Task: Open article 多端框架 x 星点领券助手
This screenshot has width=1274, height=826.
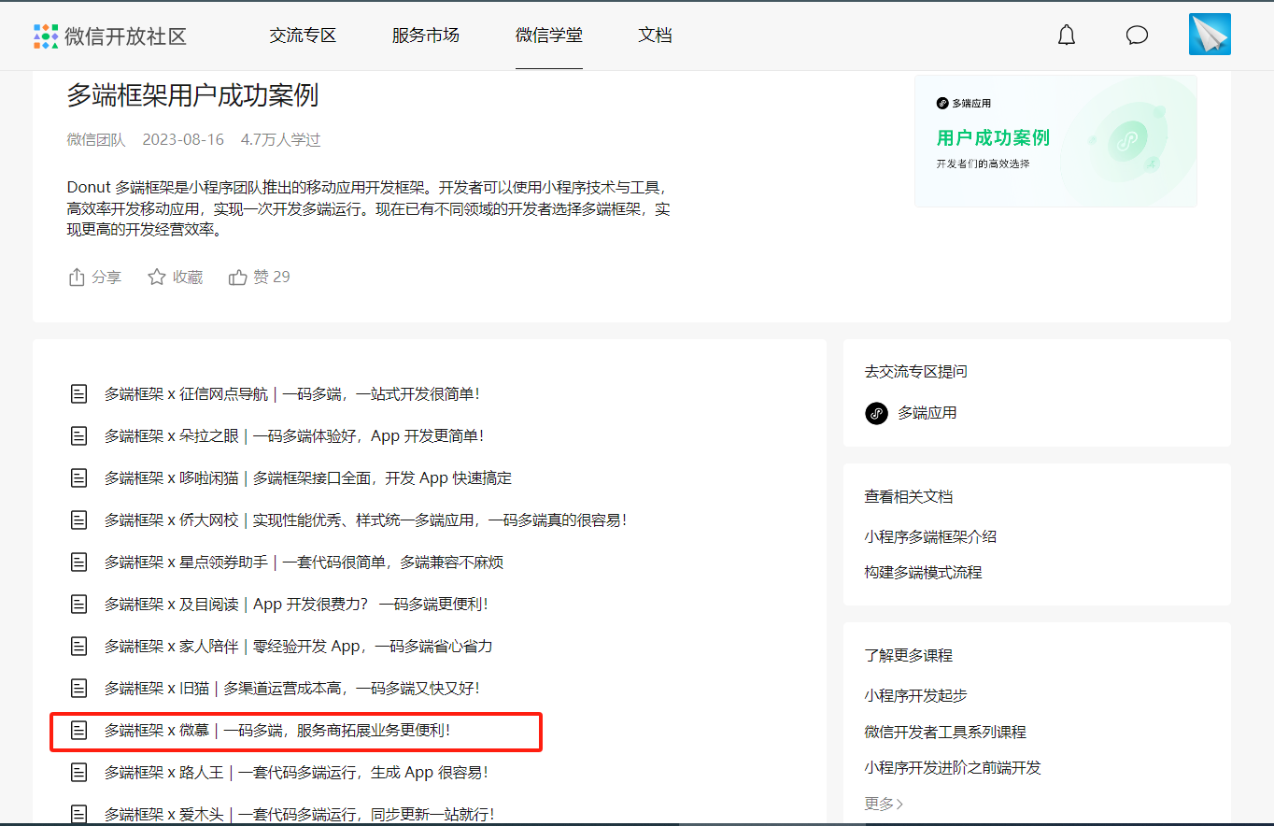Action: 304,563
